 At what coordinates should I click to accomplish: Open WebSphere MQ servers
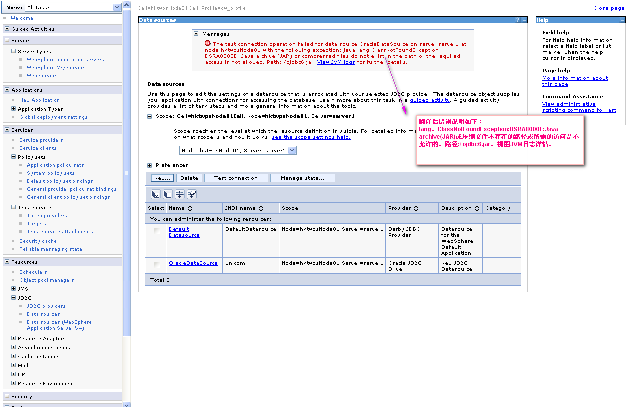point(56,68)
